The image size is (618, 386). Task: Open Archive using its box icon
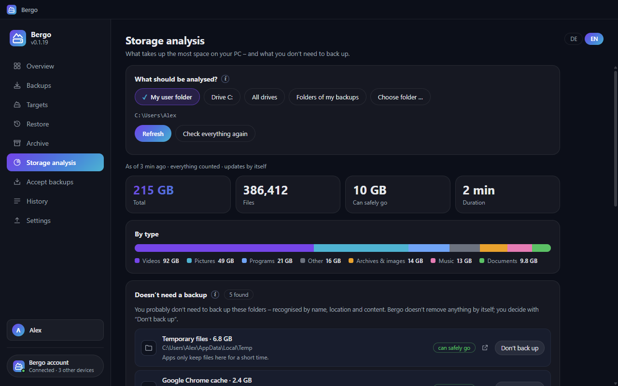(17, 143)
